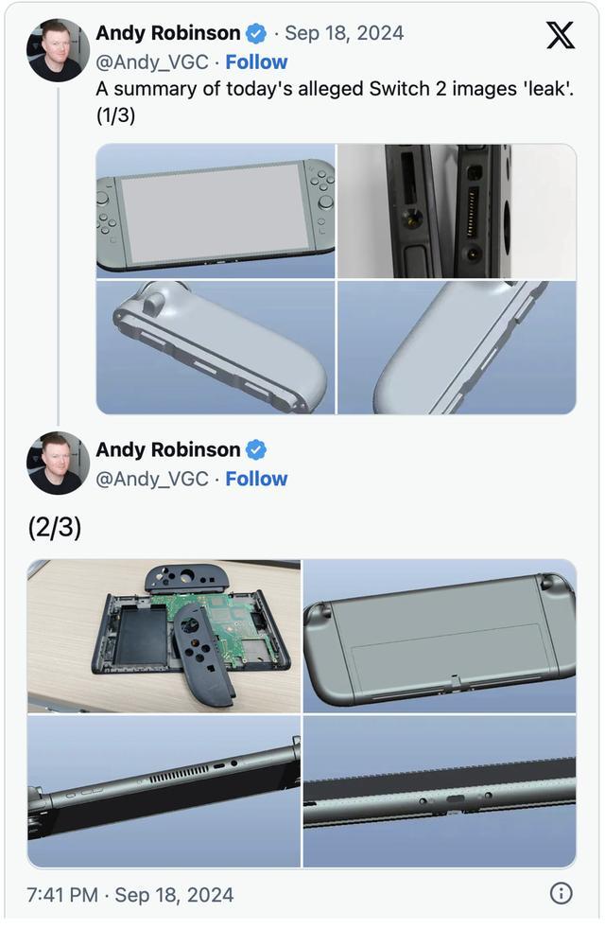Open the Sep 18, 2024 header date
Image resolution: width=605 pixels, height=929 pixels.
344,33
